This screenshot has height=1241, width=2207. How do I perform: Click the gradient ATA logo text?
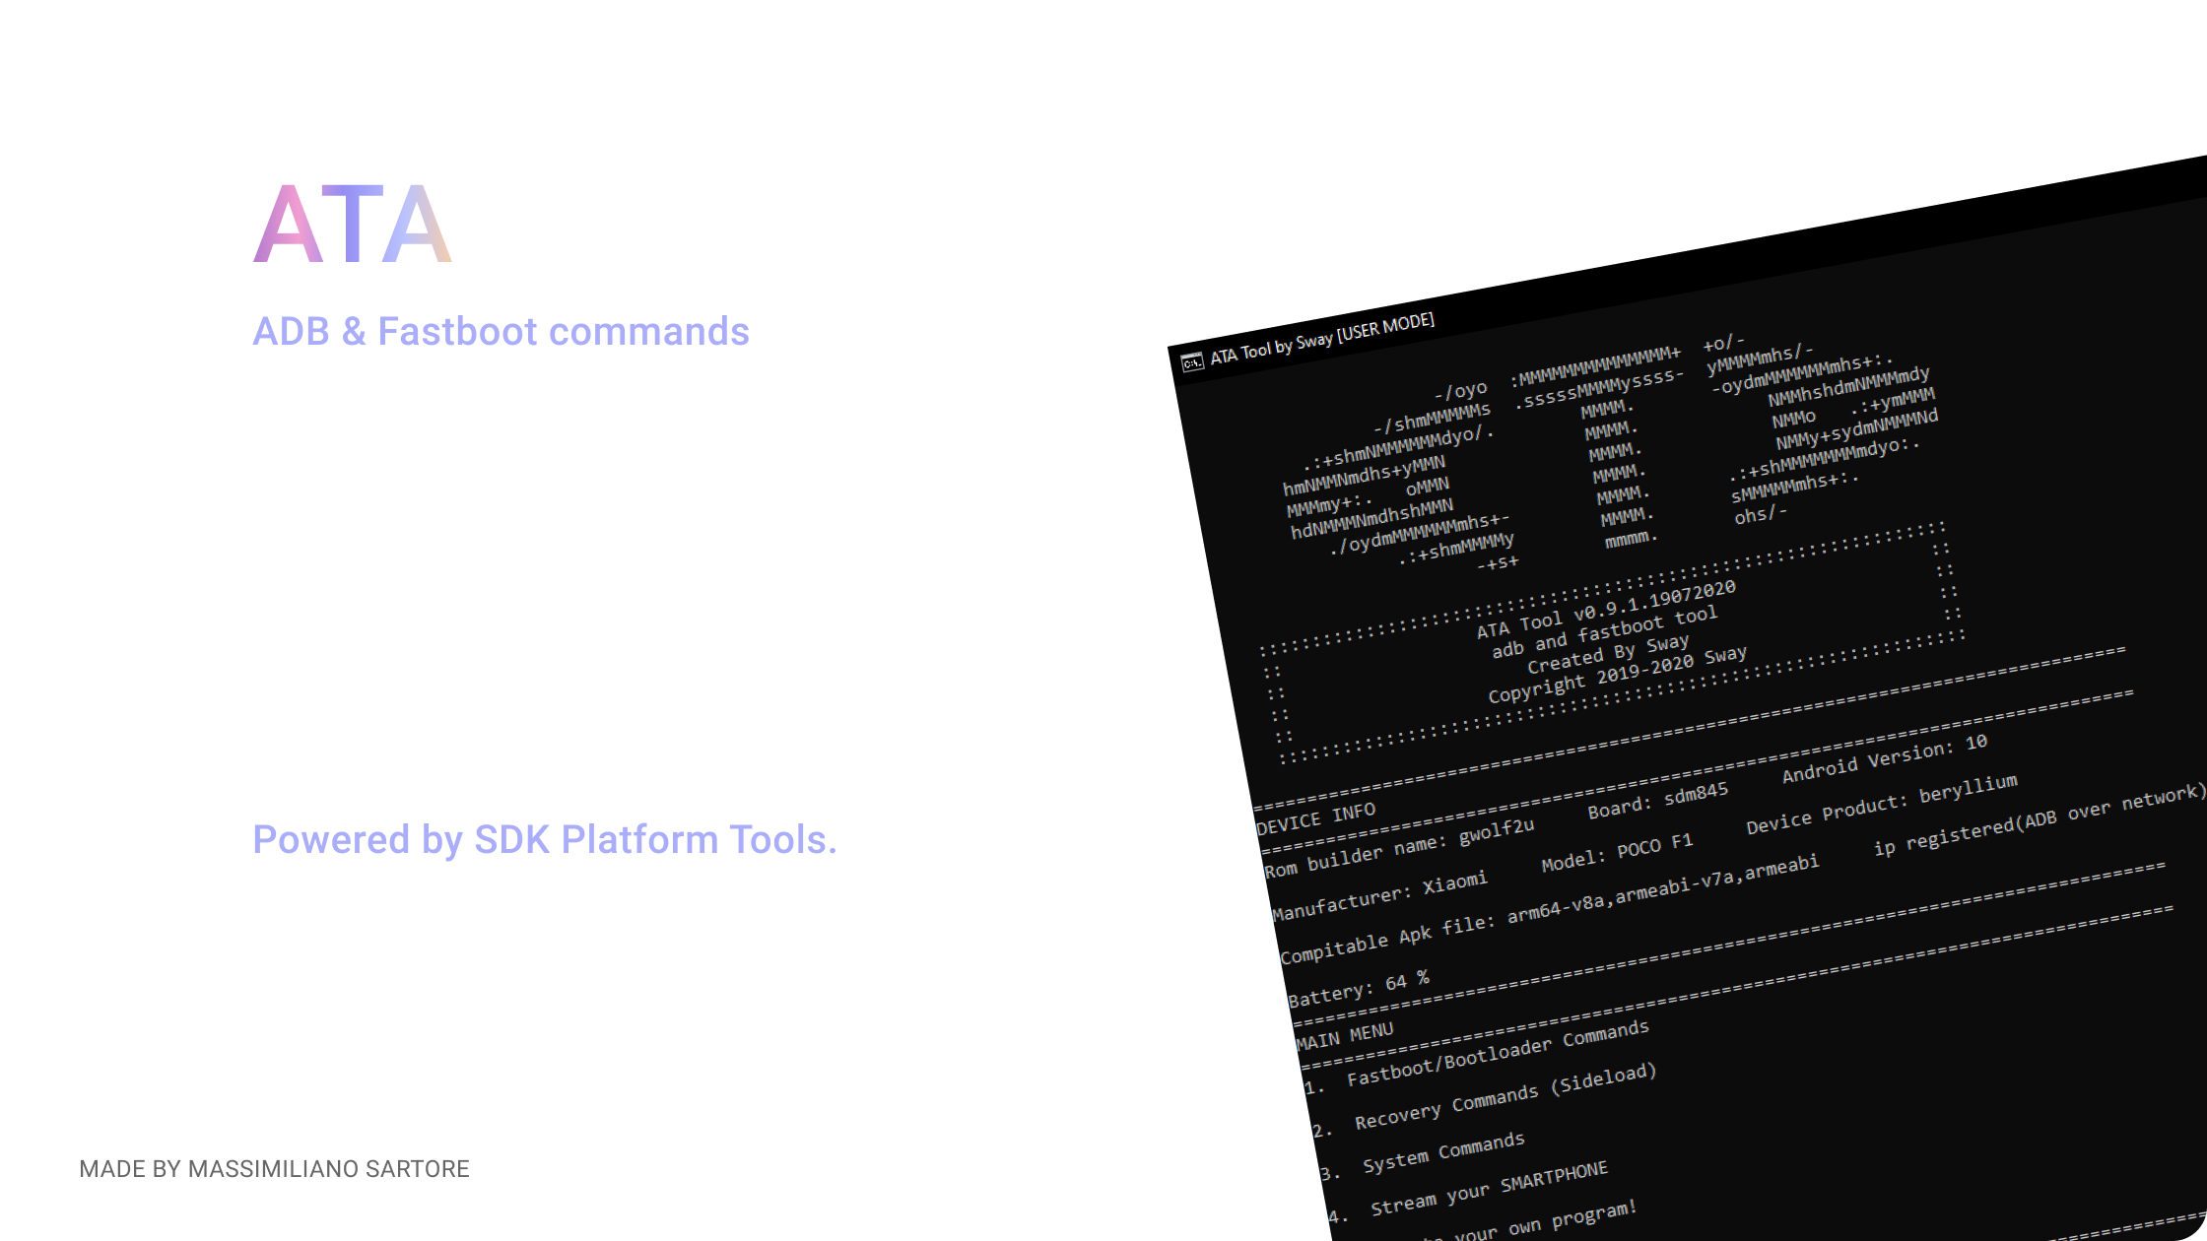point(353,226)
